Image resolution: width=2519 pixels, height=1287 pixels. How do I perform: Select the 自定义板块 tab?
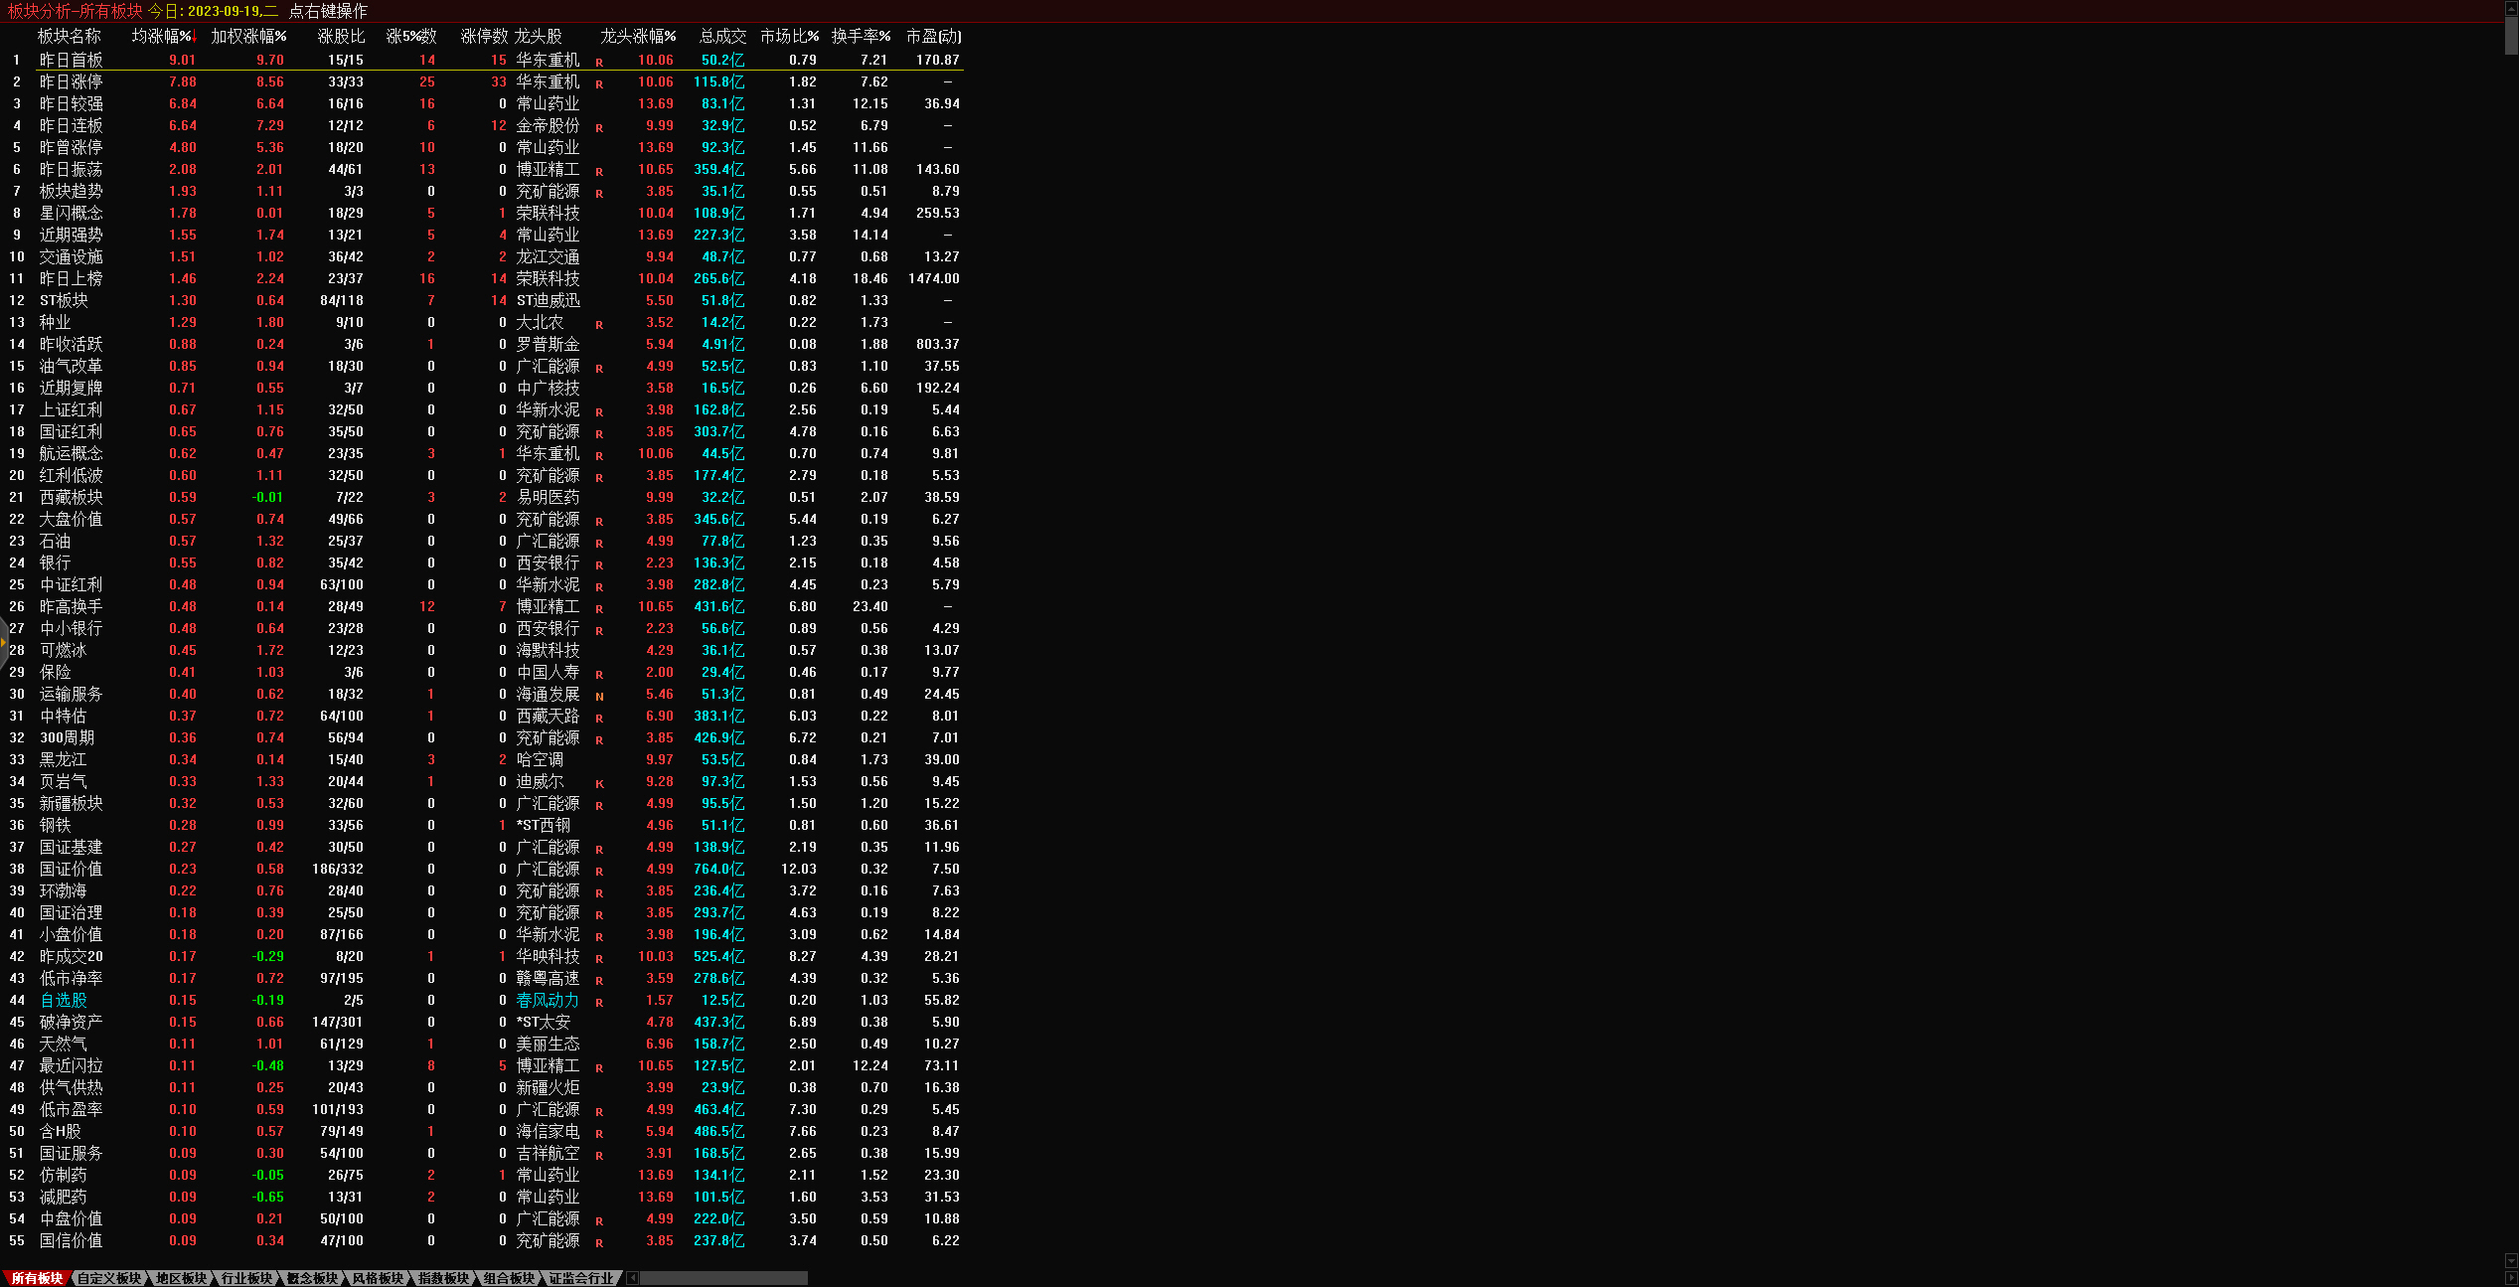tap(109, 1278)
